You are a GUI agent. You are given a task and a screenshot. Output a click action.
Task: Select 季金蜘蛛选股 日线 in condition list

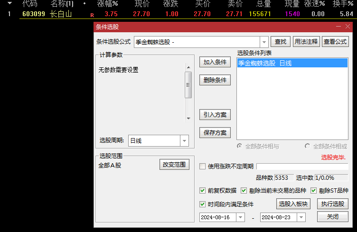[292, 63]
